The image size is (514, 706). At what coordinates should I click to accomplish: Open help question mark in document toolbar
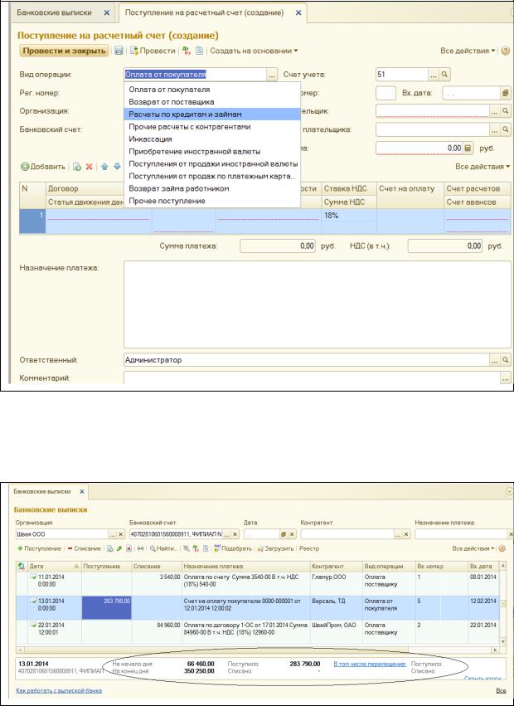pos(505,51)
